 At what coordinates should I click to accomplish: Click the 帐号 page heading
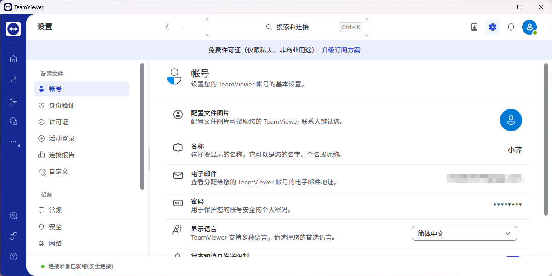[x=200, y=74]
